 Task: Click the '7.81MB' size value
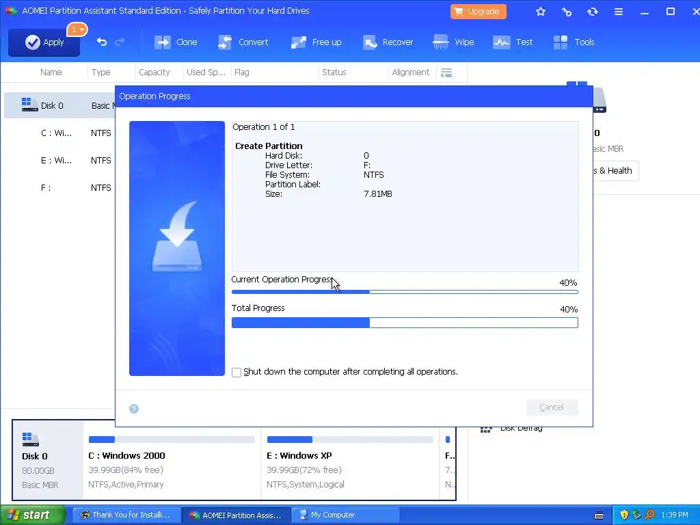(x=377, y=193)
